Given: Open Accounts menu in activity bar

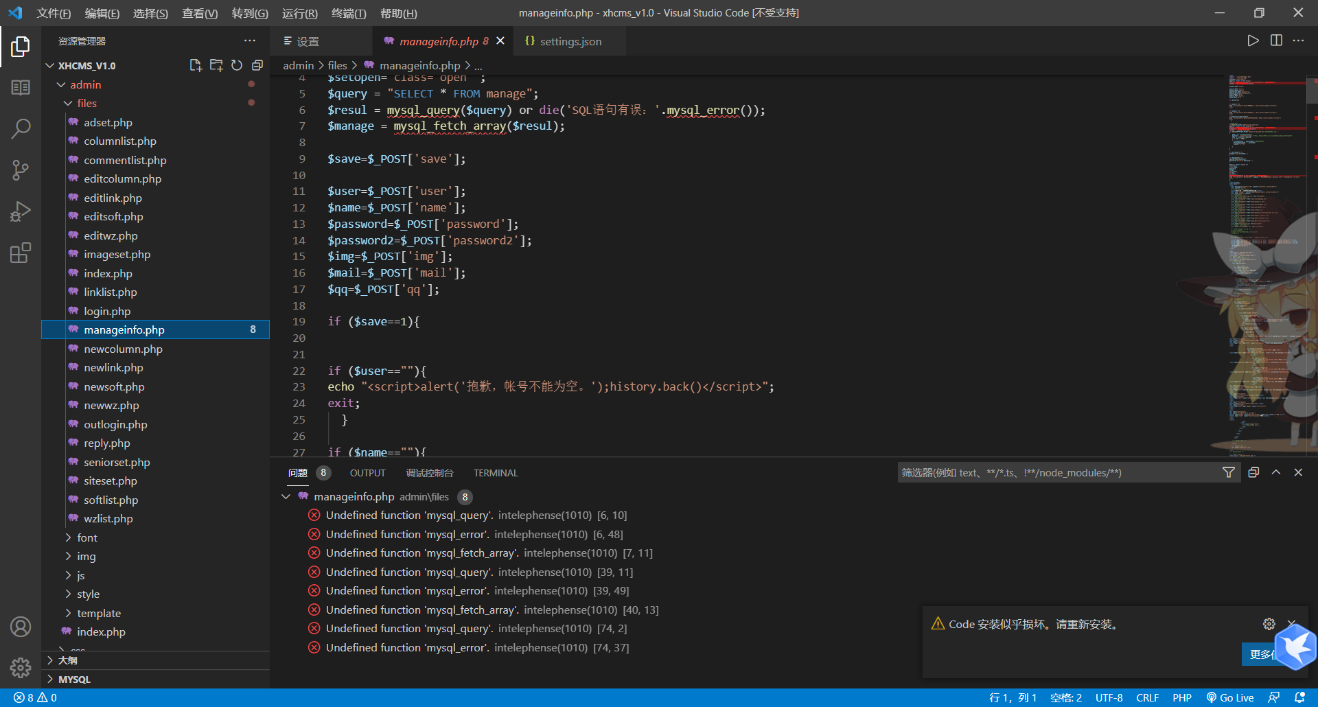Looking at the screenshot, I should (x=21, y=627).
